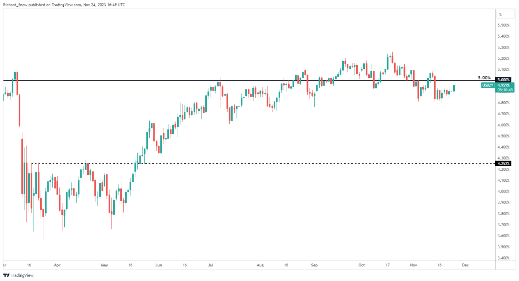Click the Aug date label

260,265
